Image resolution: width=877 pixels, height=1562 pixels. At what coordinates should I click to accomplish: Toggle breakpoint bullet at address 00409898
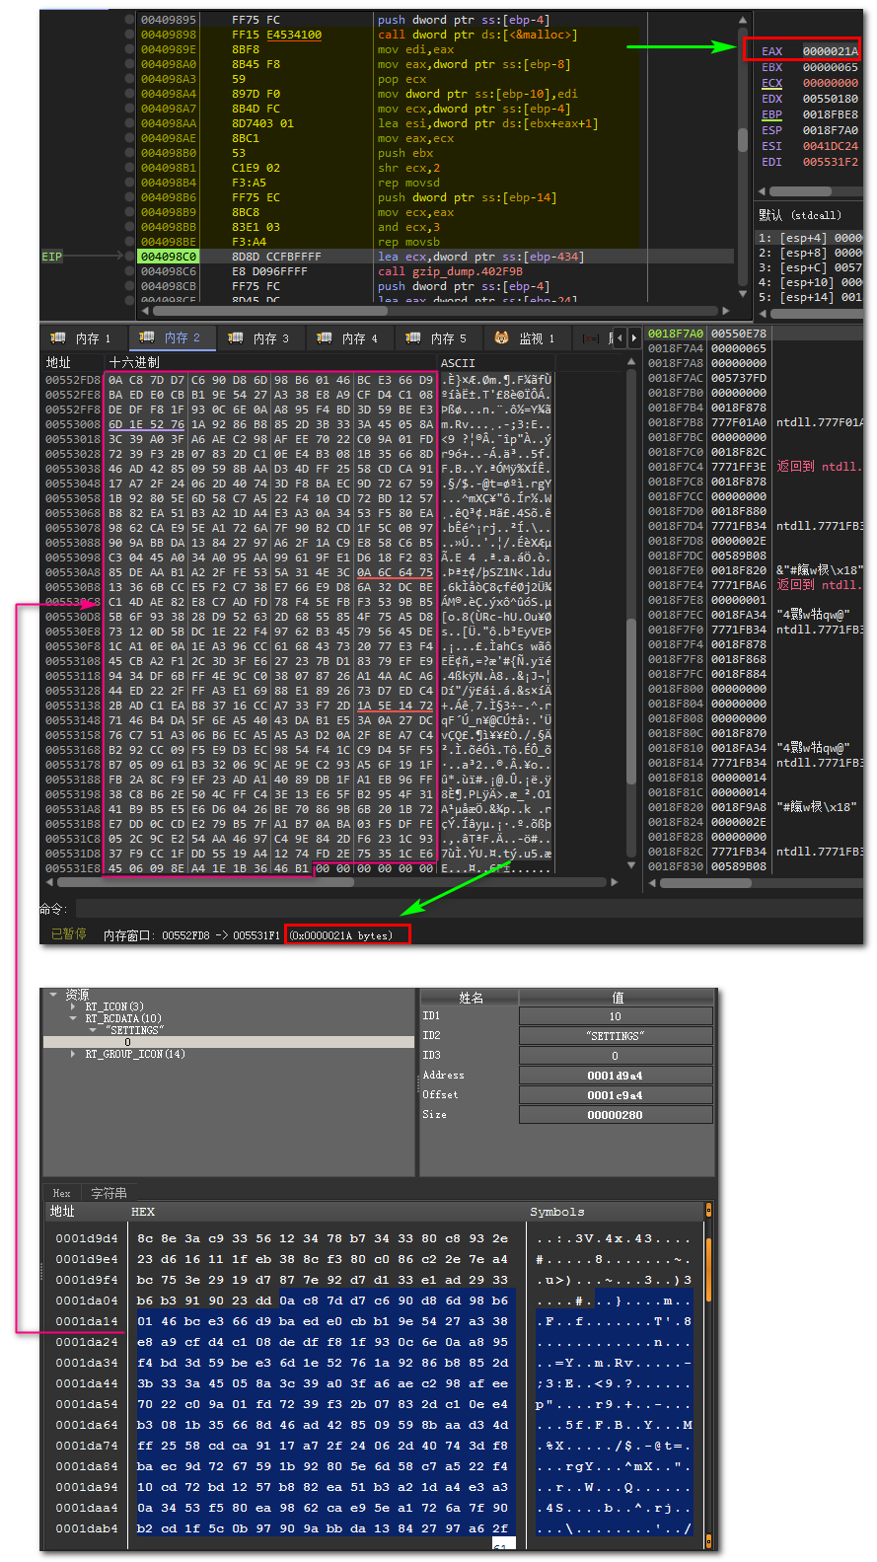(x=129, y=35)
